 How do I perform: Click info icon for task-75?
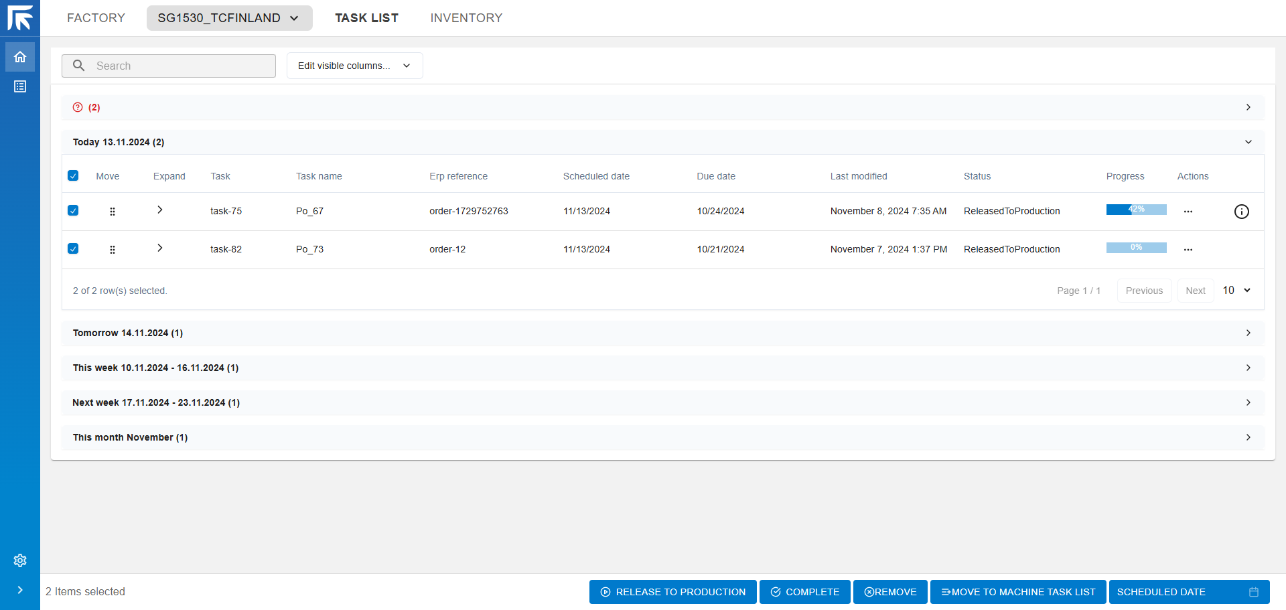[x=1241, y=212]
